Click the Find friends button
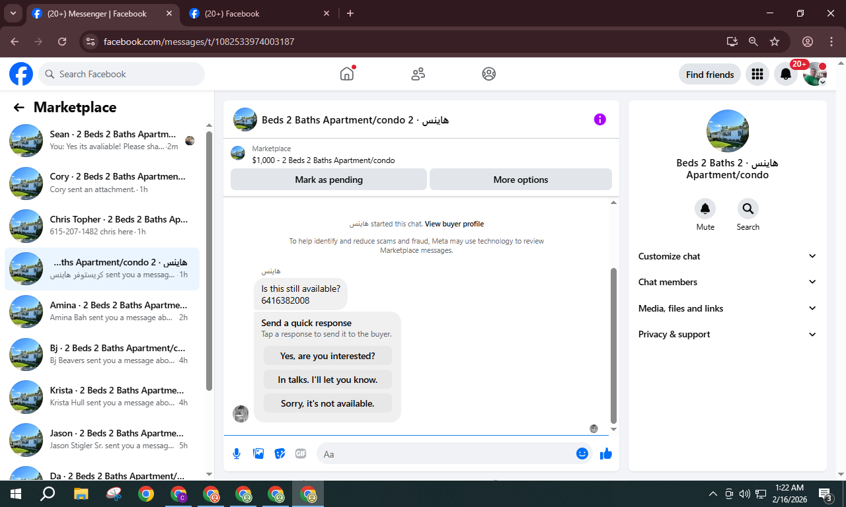 point(710,75)
